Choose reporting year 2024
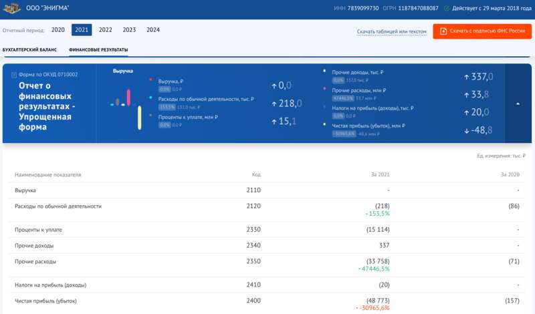This screenshot has height=314, width=535. point(153,30)
